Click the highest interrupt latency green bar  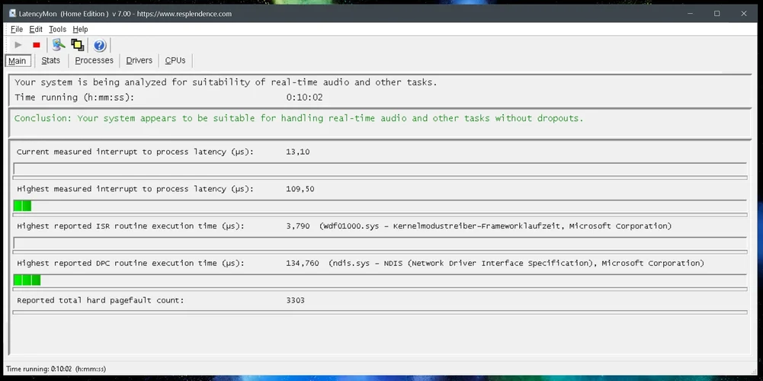pos(22,206)
